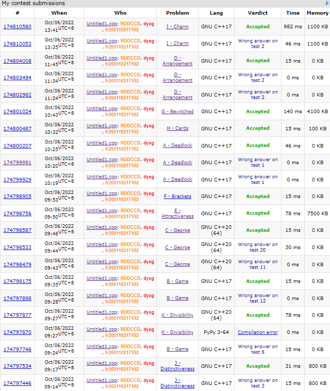View the Compilation error verdict details
The height and width of the screenshot is (391, 330).
tap(257, 332)
